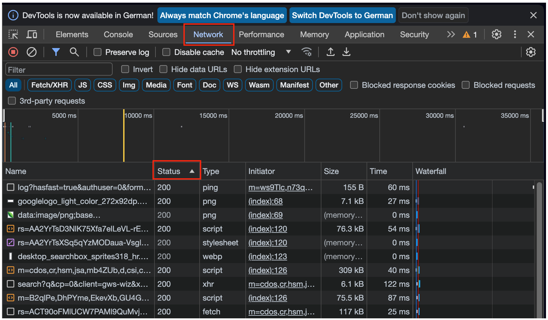
Task: Open DevTools main settings gear
Action: (x=496, y=34)
